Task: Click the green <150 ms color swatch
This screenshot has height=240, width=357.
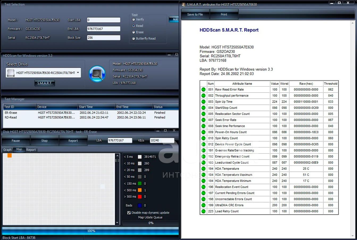Action: pos(140,183)
